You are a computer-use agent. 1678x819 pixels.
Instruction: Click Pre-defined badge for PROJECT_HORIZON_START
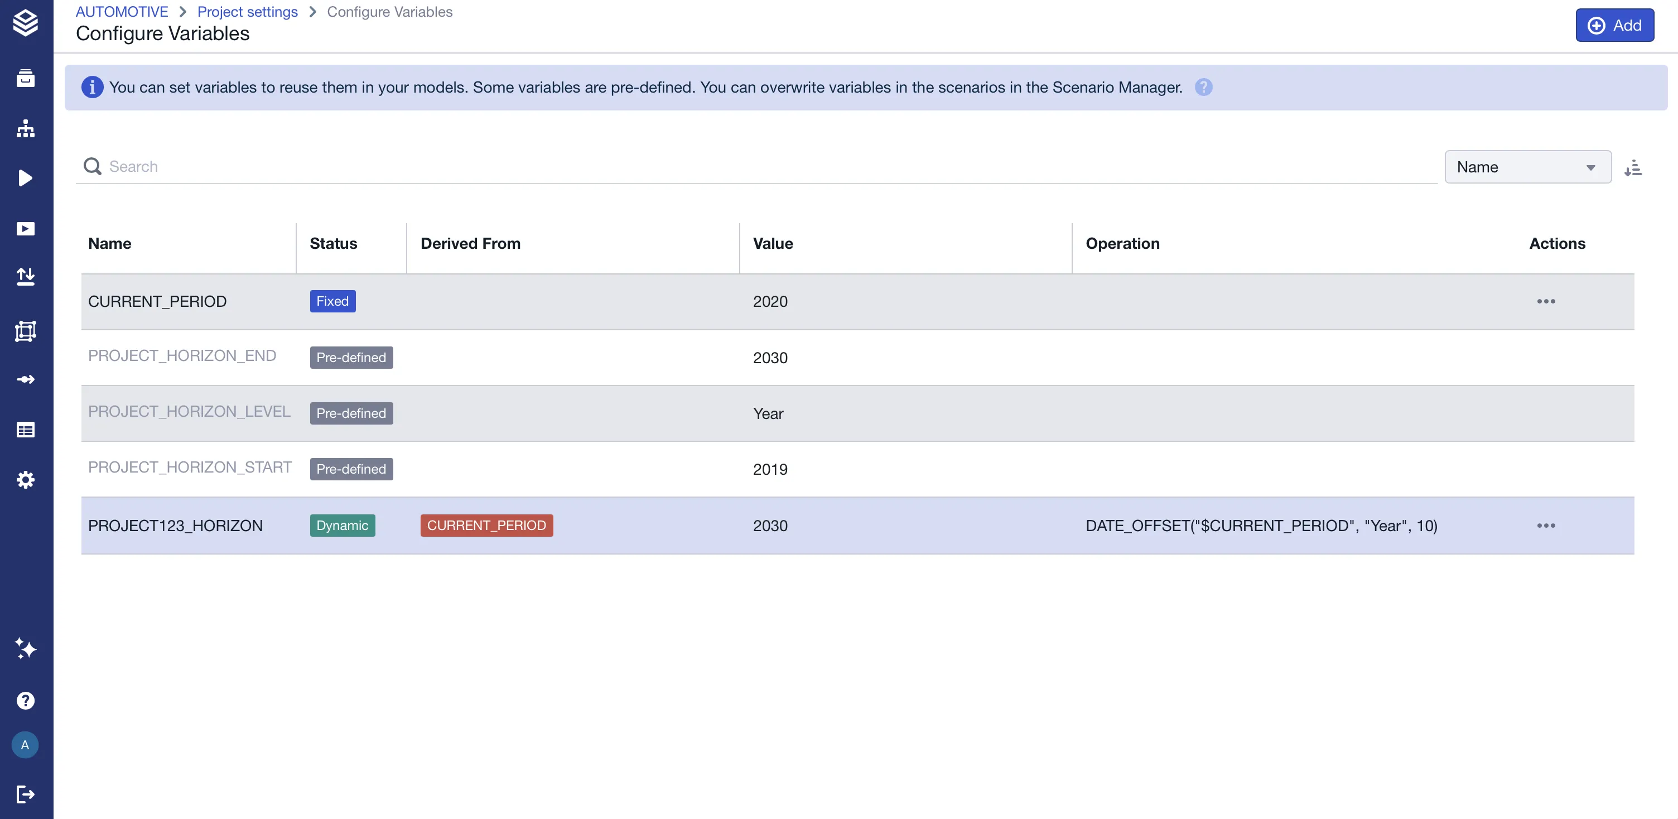[x=351, y=469]
